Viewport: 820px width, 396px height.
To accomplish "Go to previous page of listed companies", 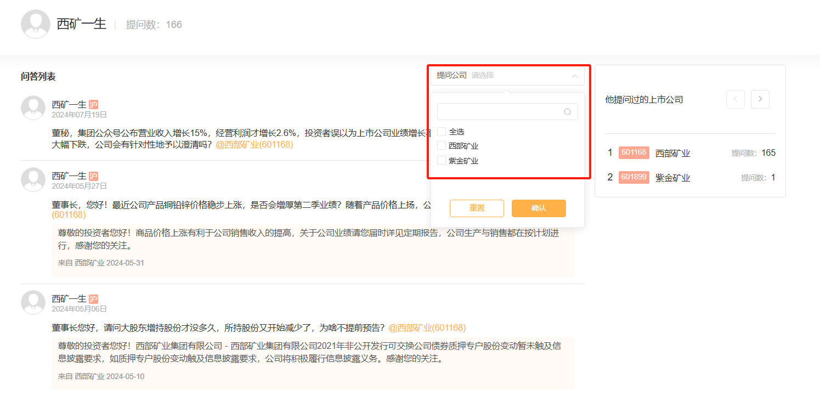I will point(736,99).
